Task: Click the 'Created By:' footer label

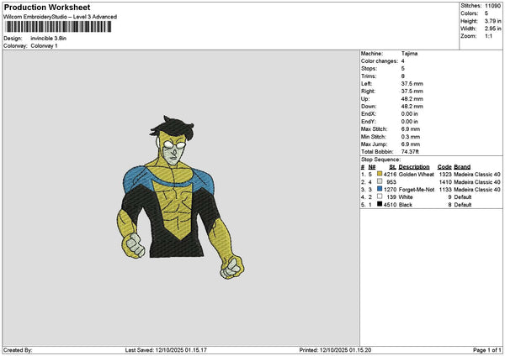Action: point(18,350)
